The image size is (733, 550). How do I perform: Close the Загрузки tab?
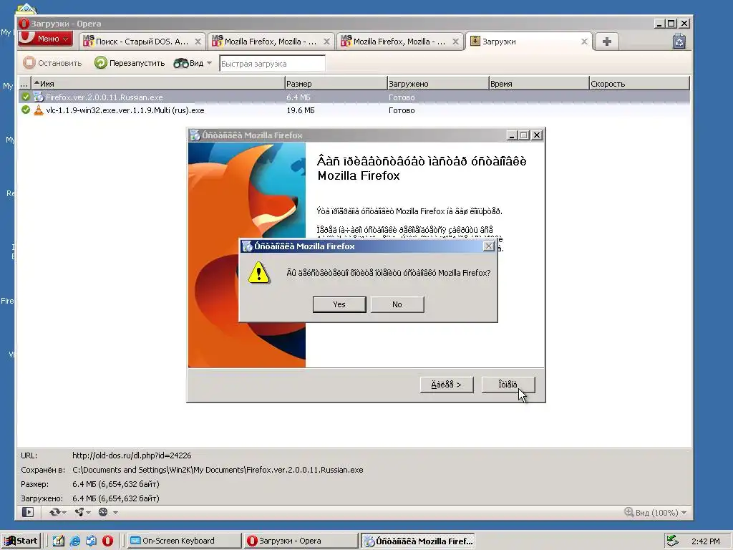[x=584, y=42]
